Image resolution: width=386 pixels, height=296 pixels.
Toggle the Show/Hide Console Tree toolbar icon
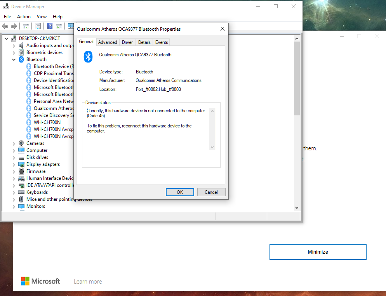click(26, 26)
